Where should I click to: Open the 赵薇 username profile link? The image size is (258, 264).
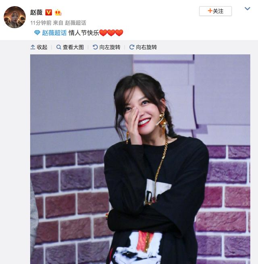click(x=36, y=12)
